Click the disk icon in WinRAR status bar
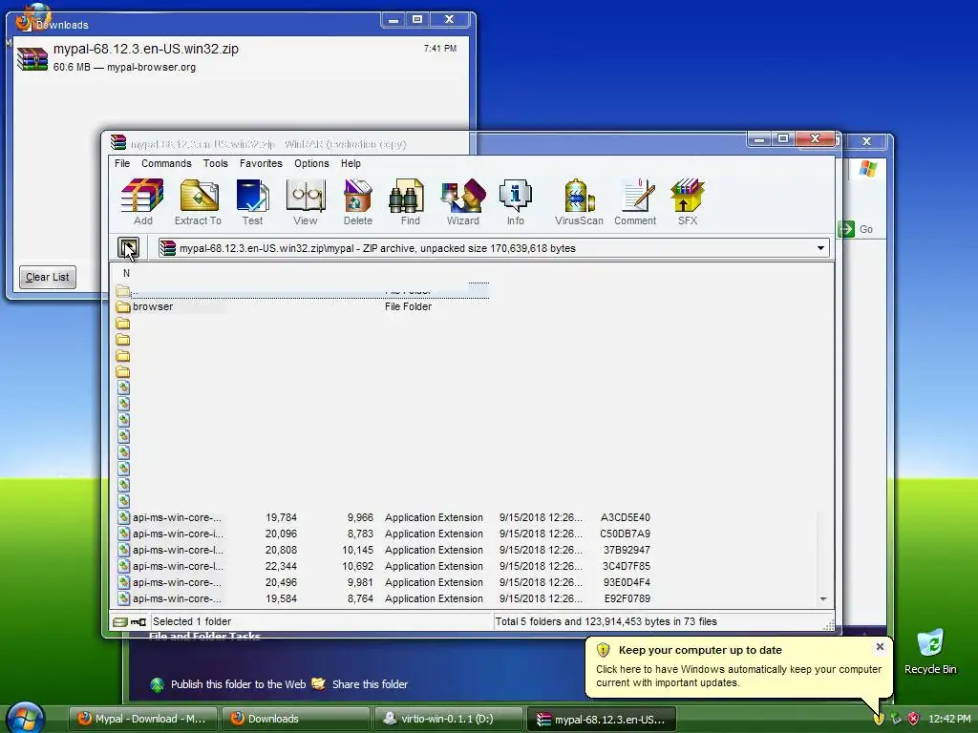Viewport: 978px width, 733px height. [119, 622]
